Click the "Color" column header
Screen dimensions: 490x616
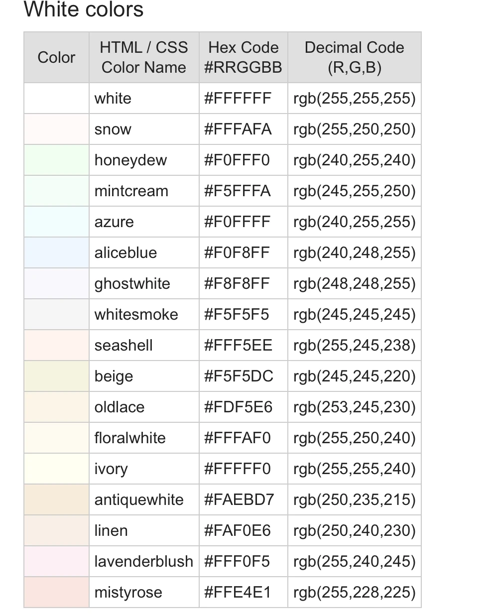click(56, 57)
